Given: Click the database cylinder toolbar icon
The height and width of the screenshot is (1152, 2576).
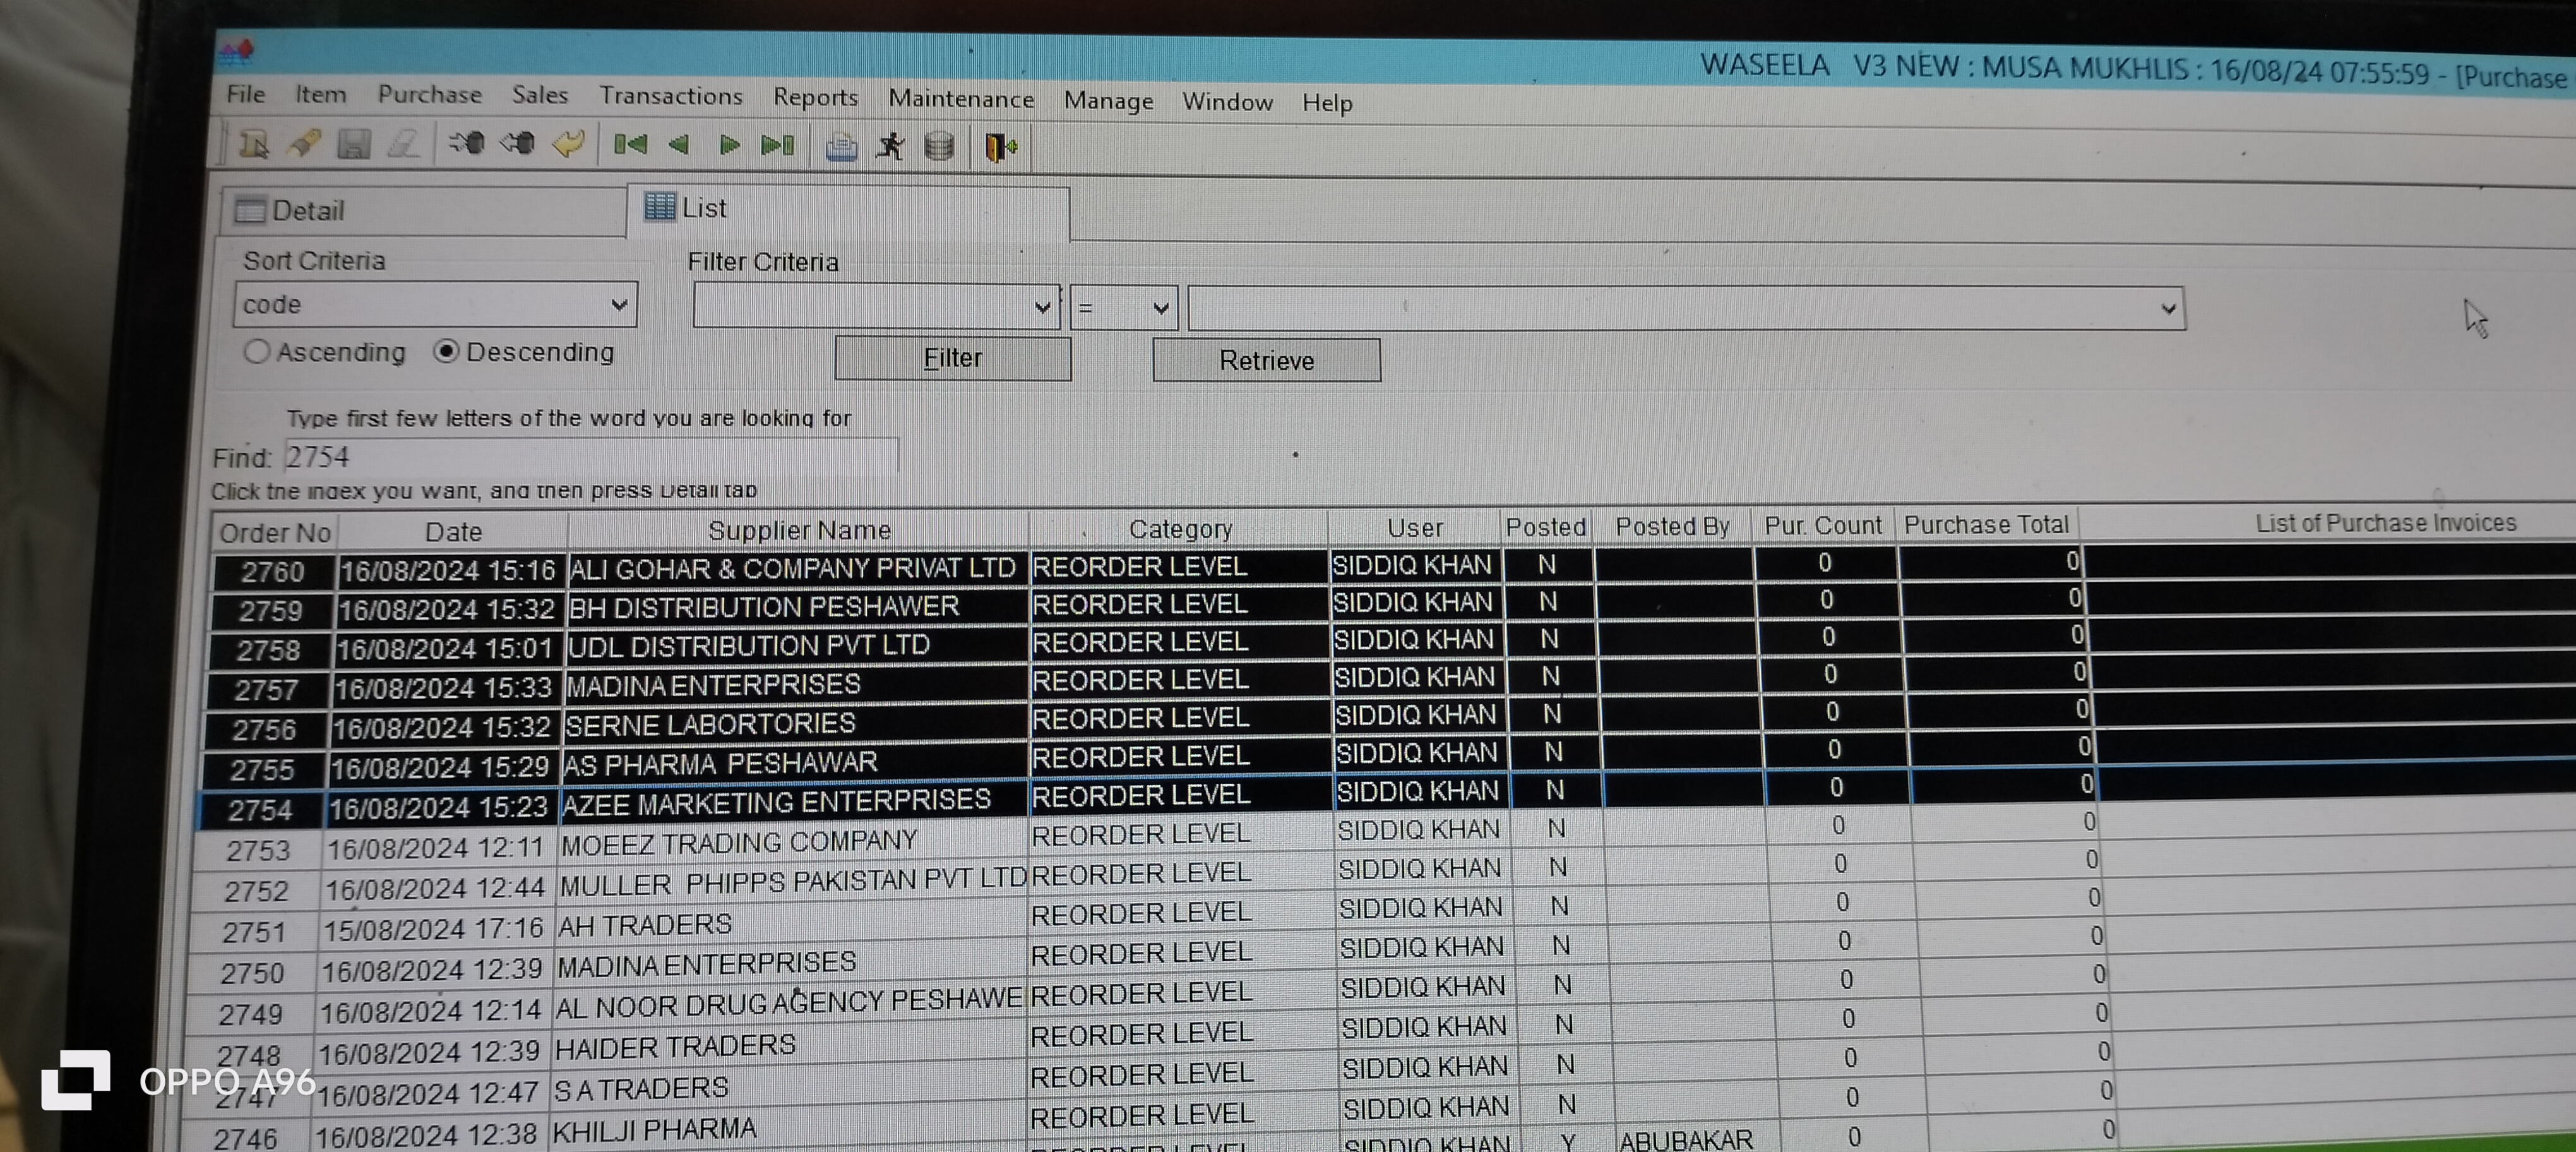Looking at the screenshot, I should point(939,147).
